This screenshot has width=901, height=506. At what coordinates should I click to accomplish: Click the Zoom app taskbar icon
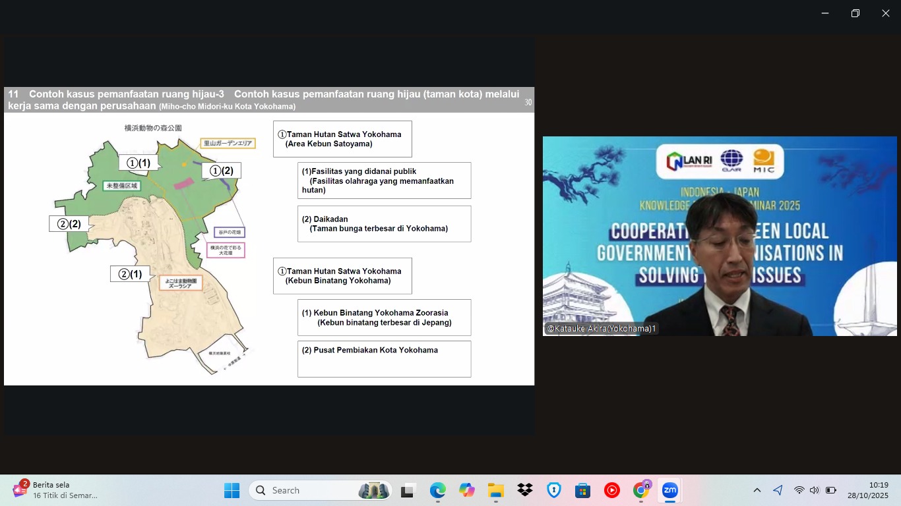coord(669,490)
